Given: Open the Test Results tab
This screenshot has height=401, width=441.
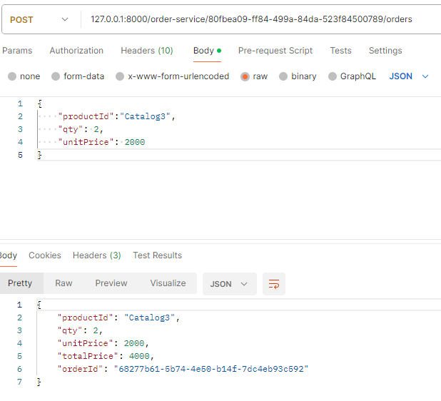Looking at the screenshot, I should click(x=157, y=255).
